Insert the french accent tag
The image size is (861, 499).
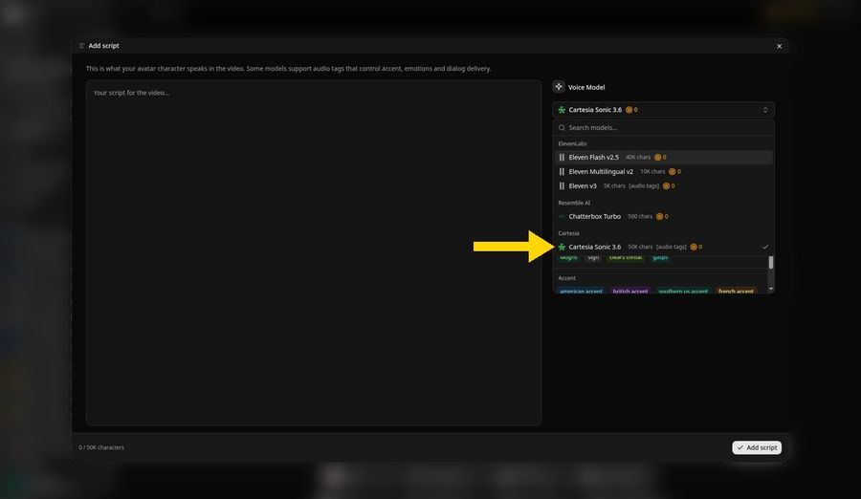pyautogui.click(x=736, y=291)
